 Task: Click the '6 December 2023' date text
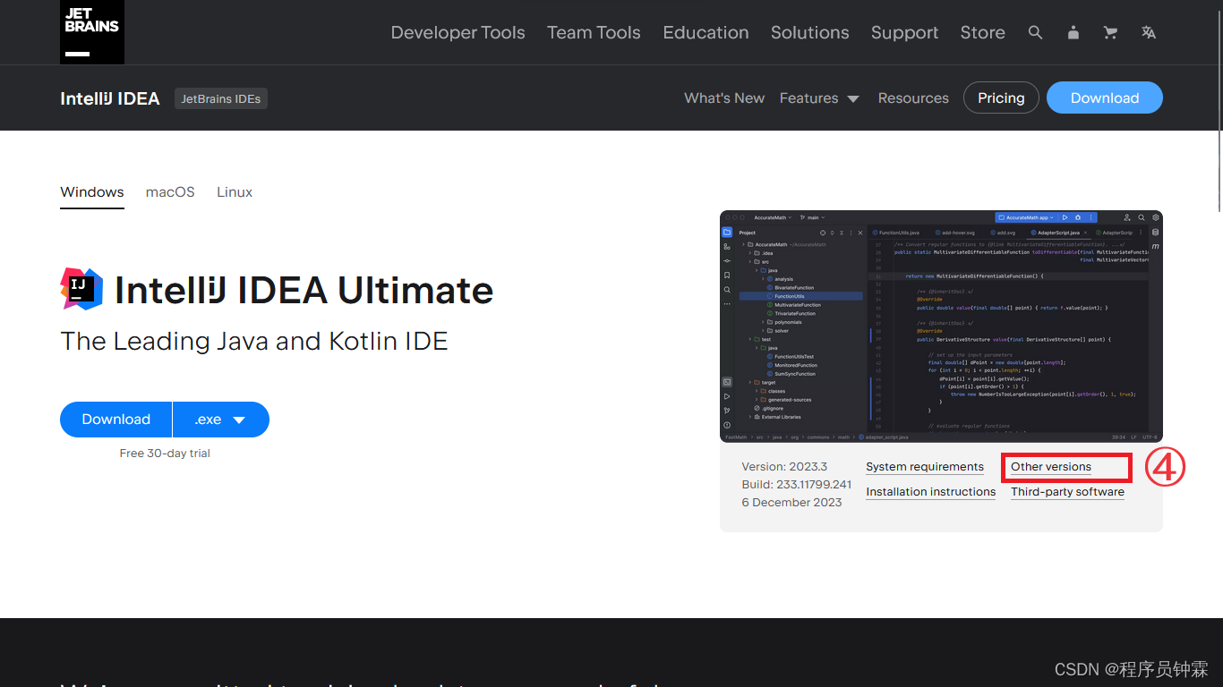(791, 503)
